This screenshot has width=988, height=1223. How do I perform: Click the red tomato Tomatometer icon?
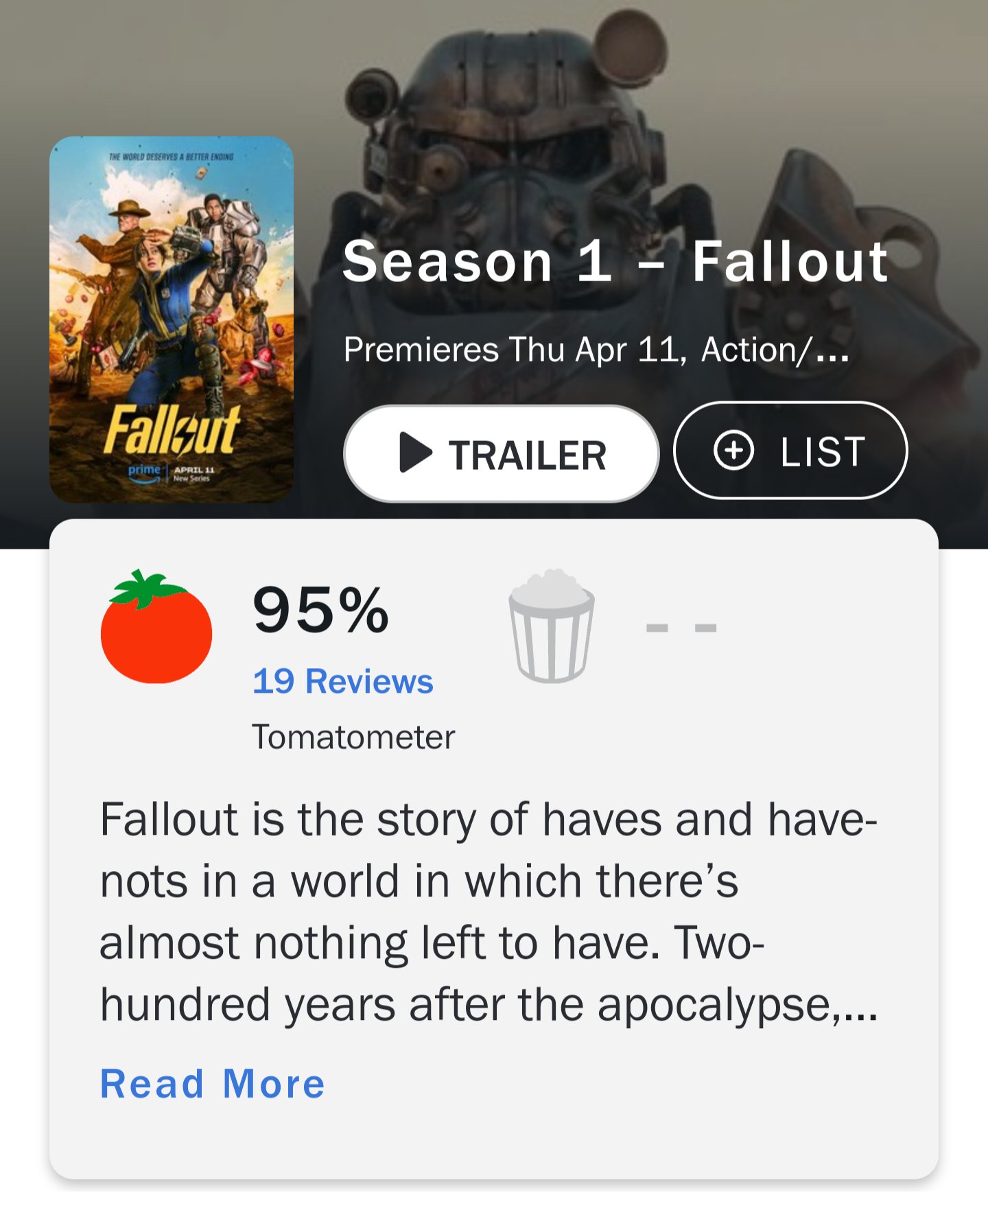(x=156, y=629)
